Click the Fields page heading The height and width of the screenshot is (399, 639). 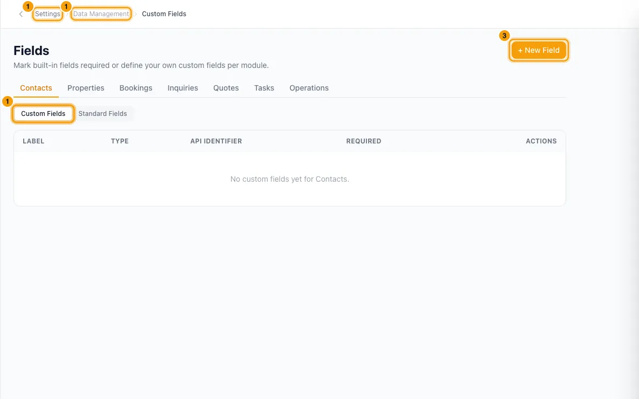(x=31, y=51)
